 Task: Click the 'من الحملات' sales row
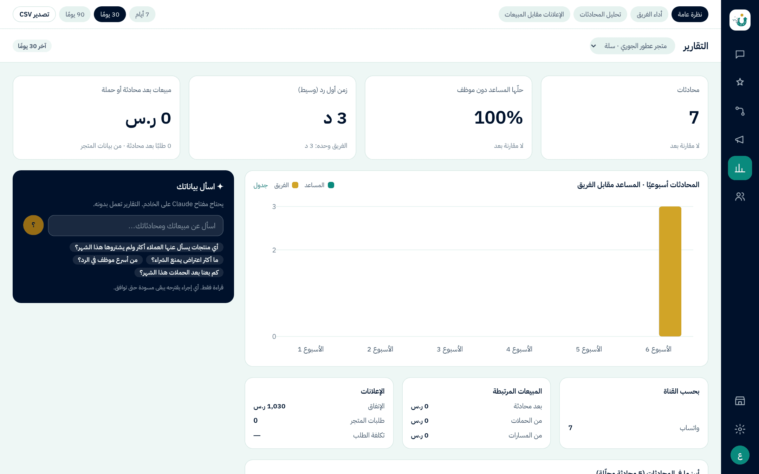click(476, 421)
